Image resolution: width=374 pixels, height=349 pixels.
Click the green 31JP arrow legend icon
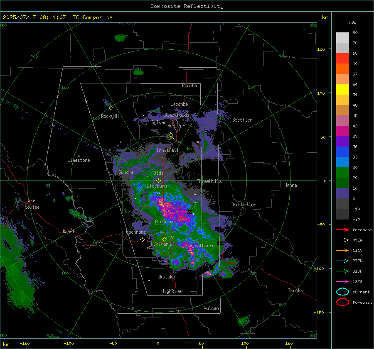(x=342, y=271)
